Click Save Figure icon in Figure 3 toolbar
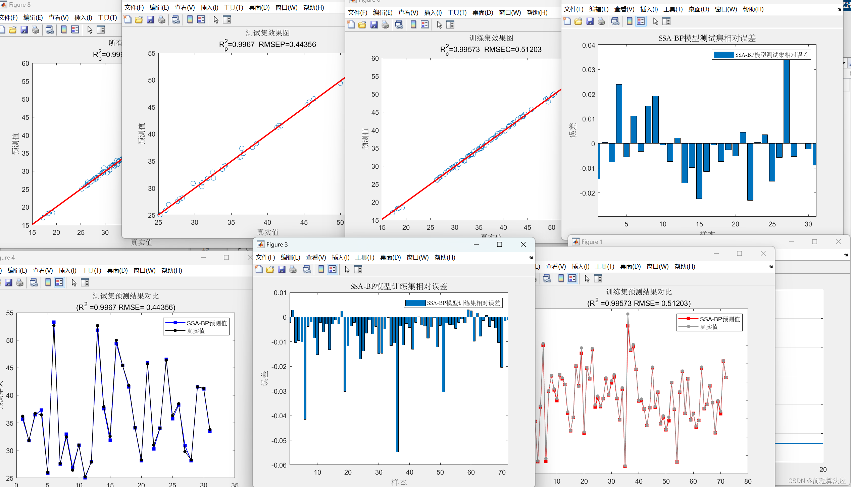Viewport: 851px width, 487px height. click(282, 269)
